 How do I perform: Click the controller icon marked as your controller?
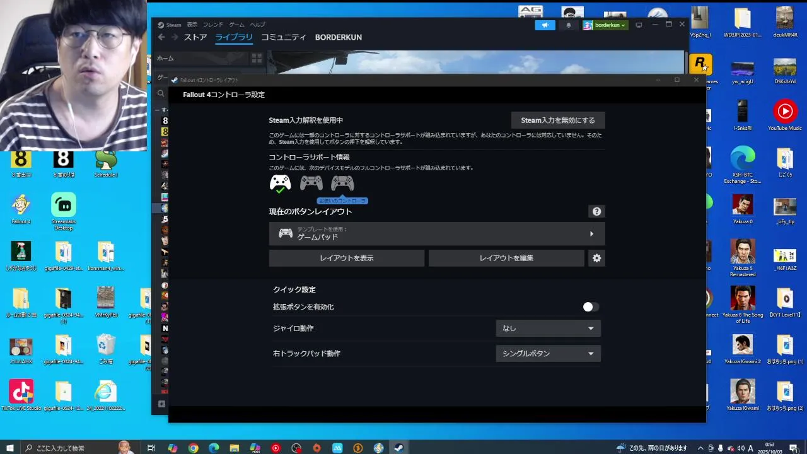pyautogui.click(x=342, y=183)
